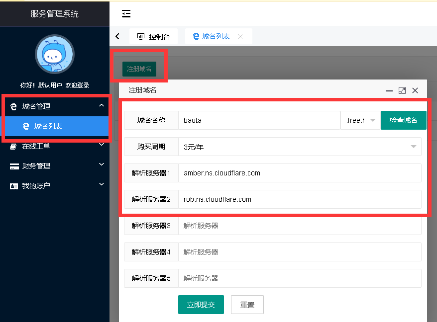Switch to the 控制台 tab
Viewport: 437px width, 322px height.
tap(154, 36)
